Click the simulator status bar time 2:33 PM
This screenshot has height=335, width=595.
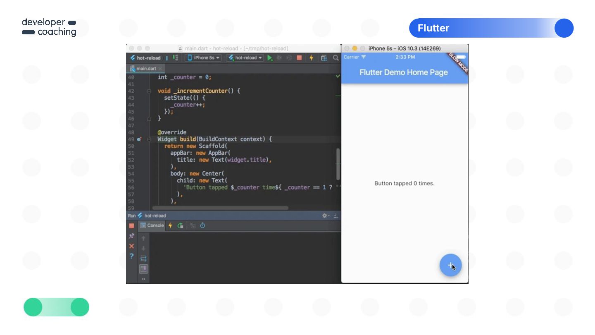pyautogui.click(x=405, y=57)
